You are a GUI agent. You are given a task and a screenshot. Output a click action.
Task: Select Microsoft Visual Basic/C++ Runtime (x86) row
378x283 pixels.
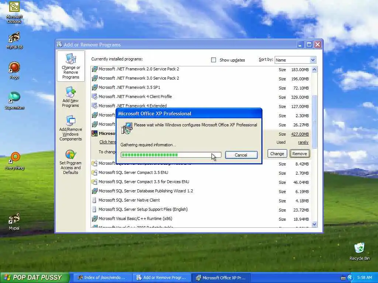tap(201, 219)
